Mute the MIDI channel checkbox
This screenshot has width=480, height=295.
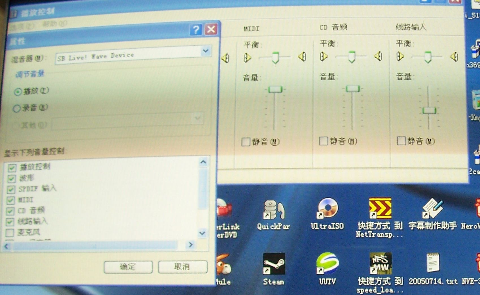point(246,142)
